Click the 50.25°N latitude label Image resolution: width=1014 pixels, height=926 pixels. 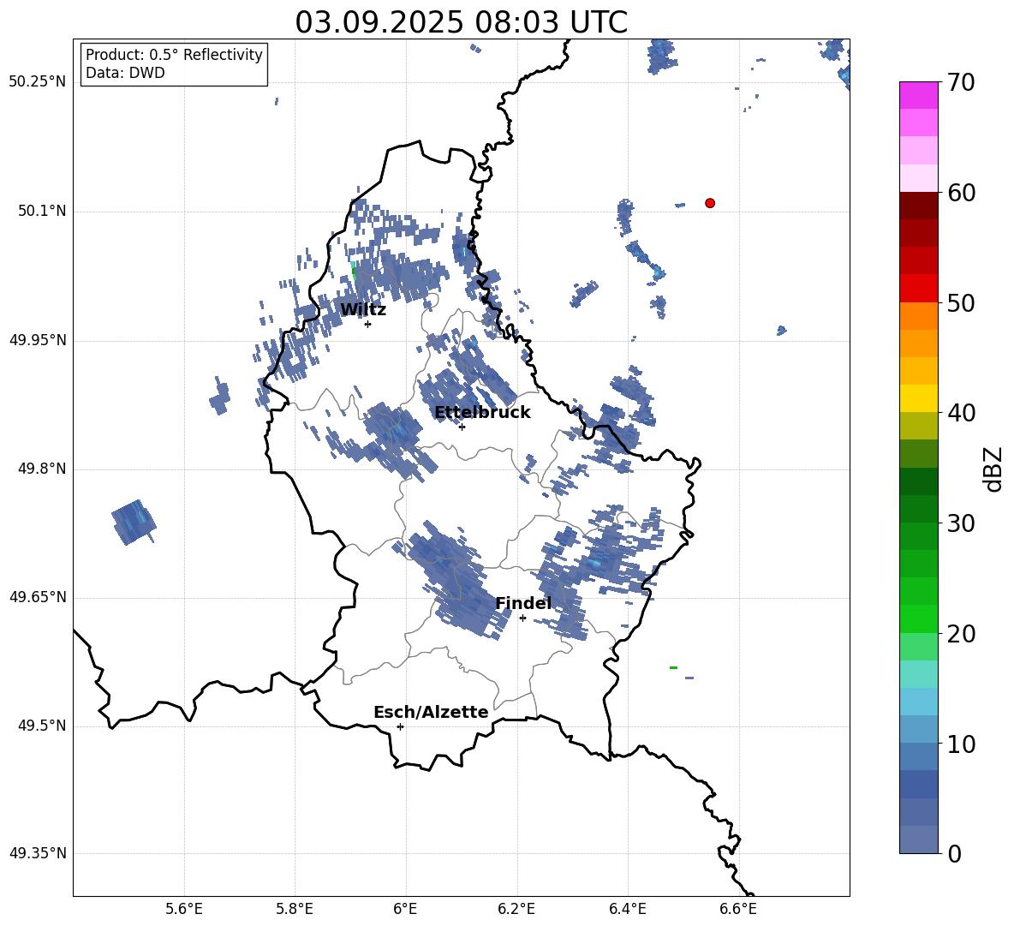click(38, 82)
